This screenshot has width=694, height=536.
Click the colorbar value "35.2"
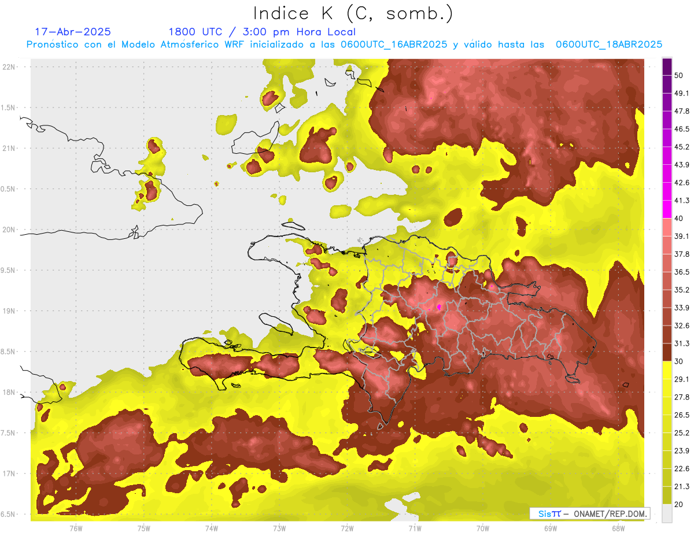coord(681,290)
